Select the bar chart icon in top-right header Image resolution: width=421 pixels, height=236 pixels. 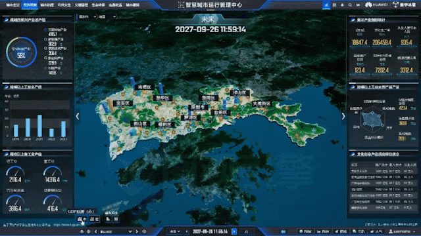(326, 5)
